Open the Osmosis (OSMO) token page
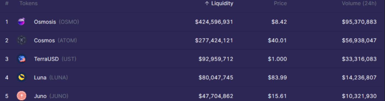Viewport: 385px width, 101px height. [x=56, y=22]
